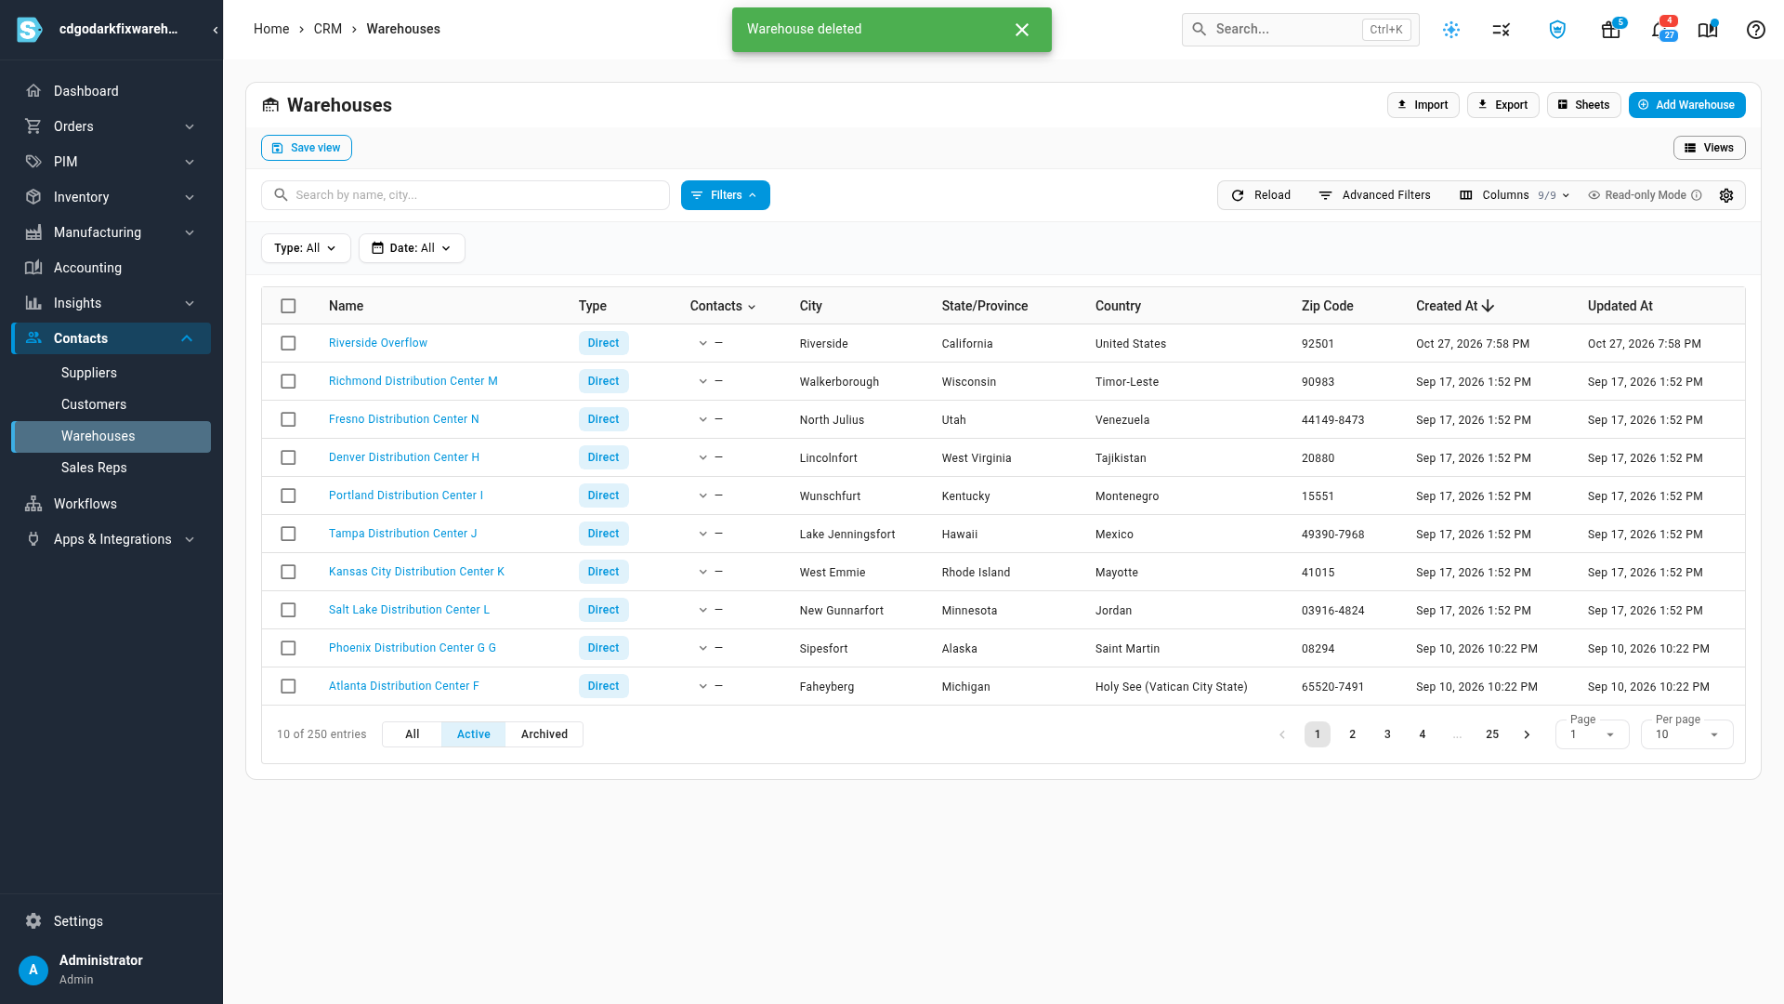
Task: Select the Tampa Distribution Center J checkbox
Action: coord(288,534)
